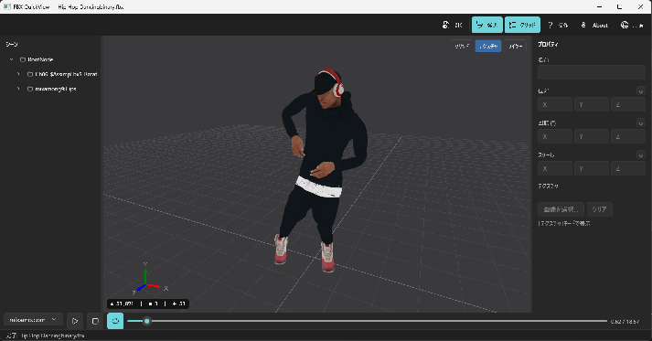Click the XYZ axis gizmo in viewport
The width and height of the screenshot is (652, 341).
tap(150, 279)
